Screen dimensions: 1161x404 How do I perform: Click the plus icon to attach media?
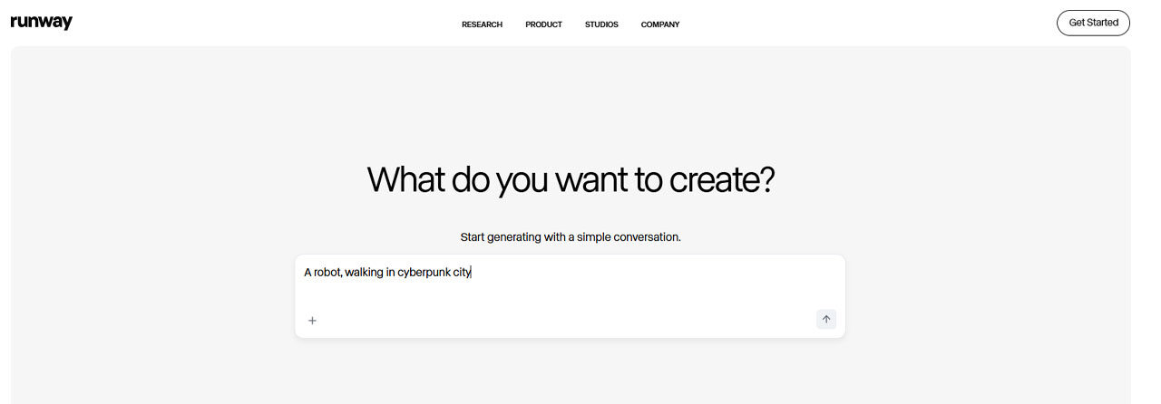coord(312,320)
